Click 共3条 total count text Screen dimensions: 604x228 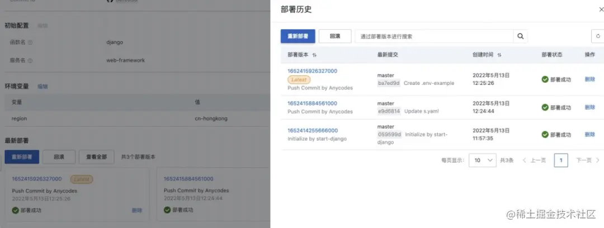pos(507,160)
